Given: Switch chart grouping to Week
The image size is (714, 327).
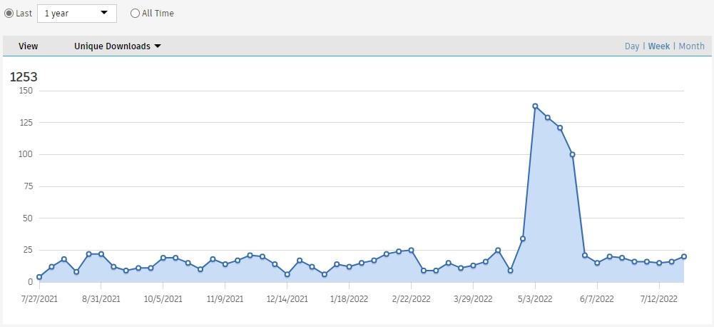Looking at the screenshot, I should (659, 46).
